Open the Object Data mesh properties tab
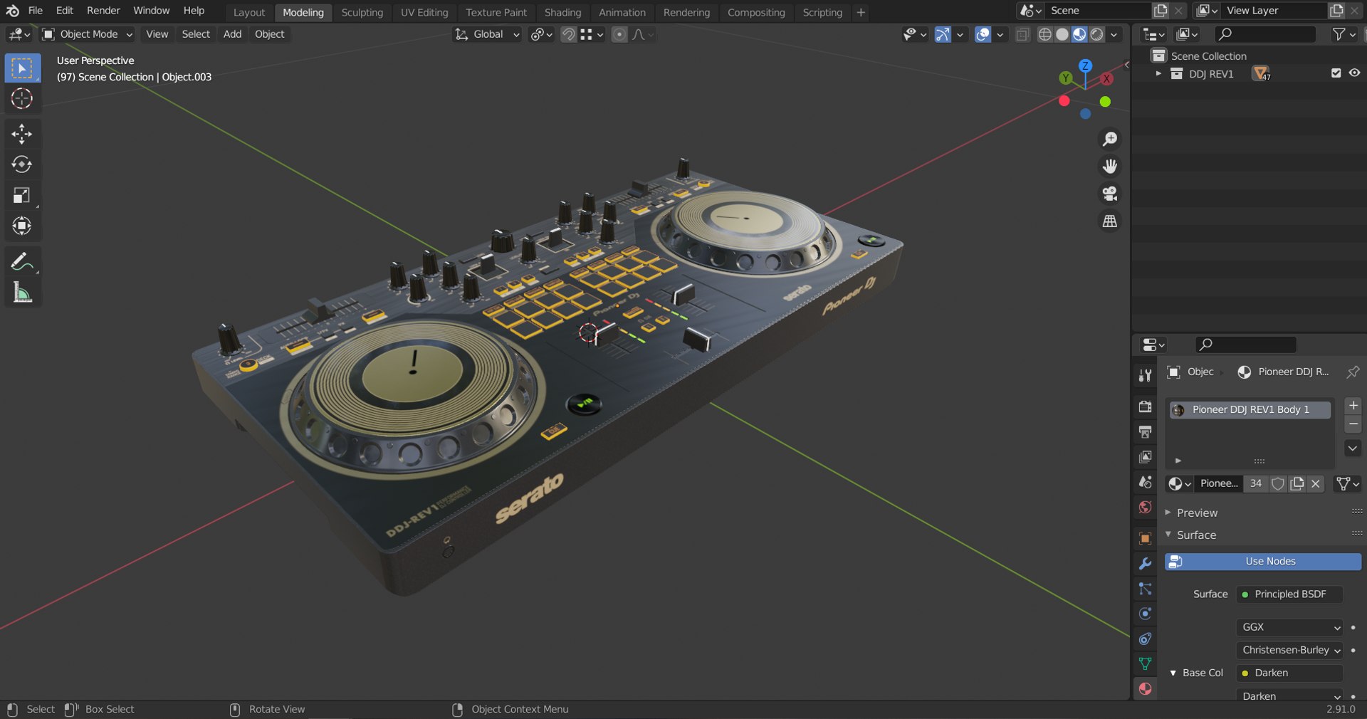The height and width of the screenshot is (719, 1367). click(x=1145, y=663)
